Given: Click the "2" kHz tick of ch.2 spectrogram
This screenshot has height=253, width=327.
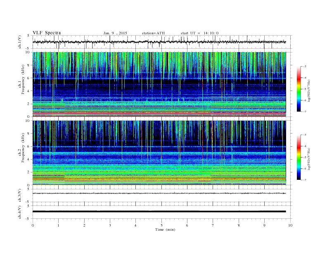Looking at the screenshot, I should (29, 172).
